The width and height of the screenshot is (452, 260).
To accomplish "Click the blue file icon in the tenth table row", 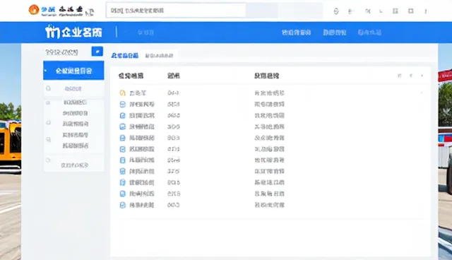I will [x=122, y=194].
